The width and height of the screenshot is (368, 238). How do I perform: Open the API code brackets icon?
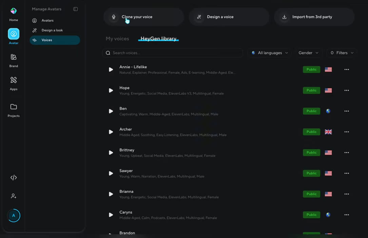13,177
